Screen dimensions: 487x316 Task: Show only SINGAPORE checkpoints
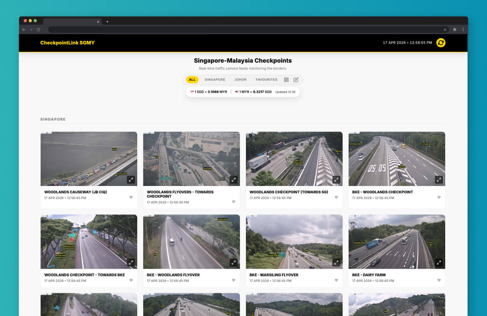point(215,80)
